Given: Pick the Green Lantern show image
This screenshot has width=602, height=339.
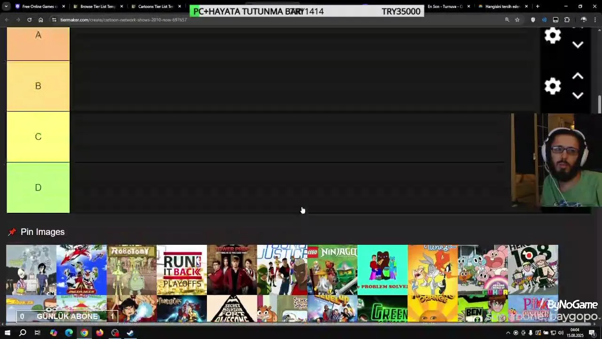Looking at the screenshot, I should (x=382, y=309).
